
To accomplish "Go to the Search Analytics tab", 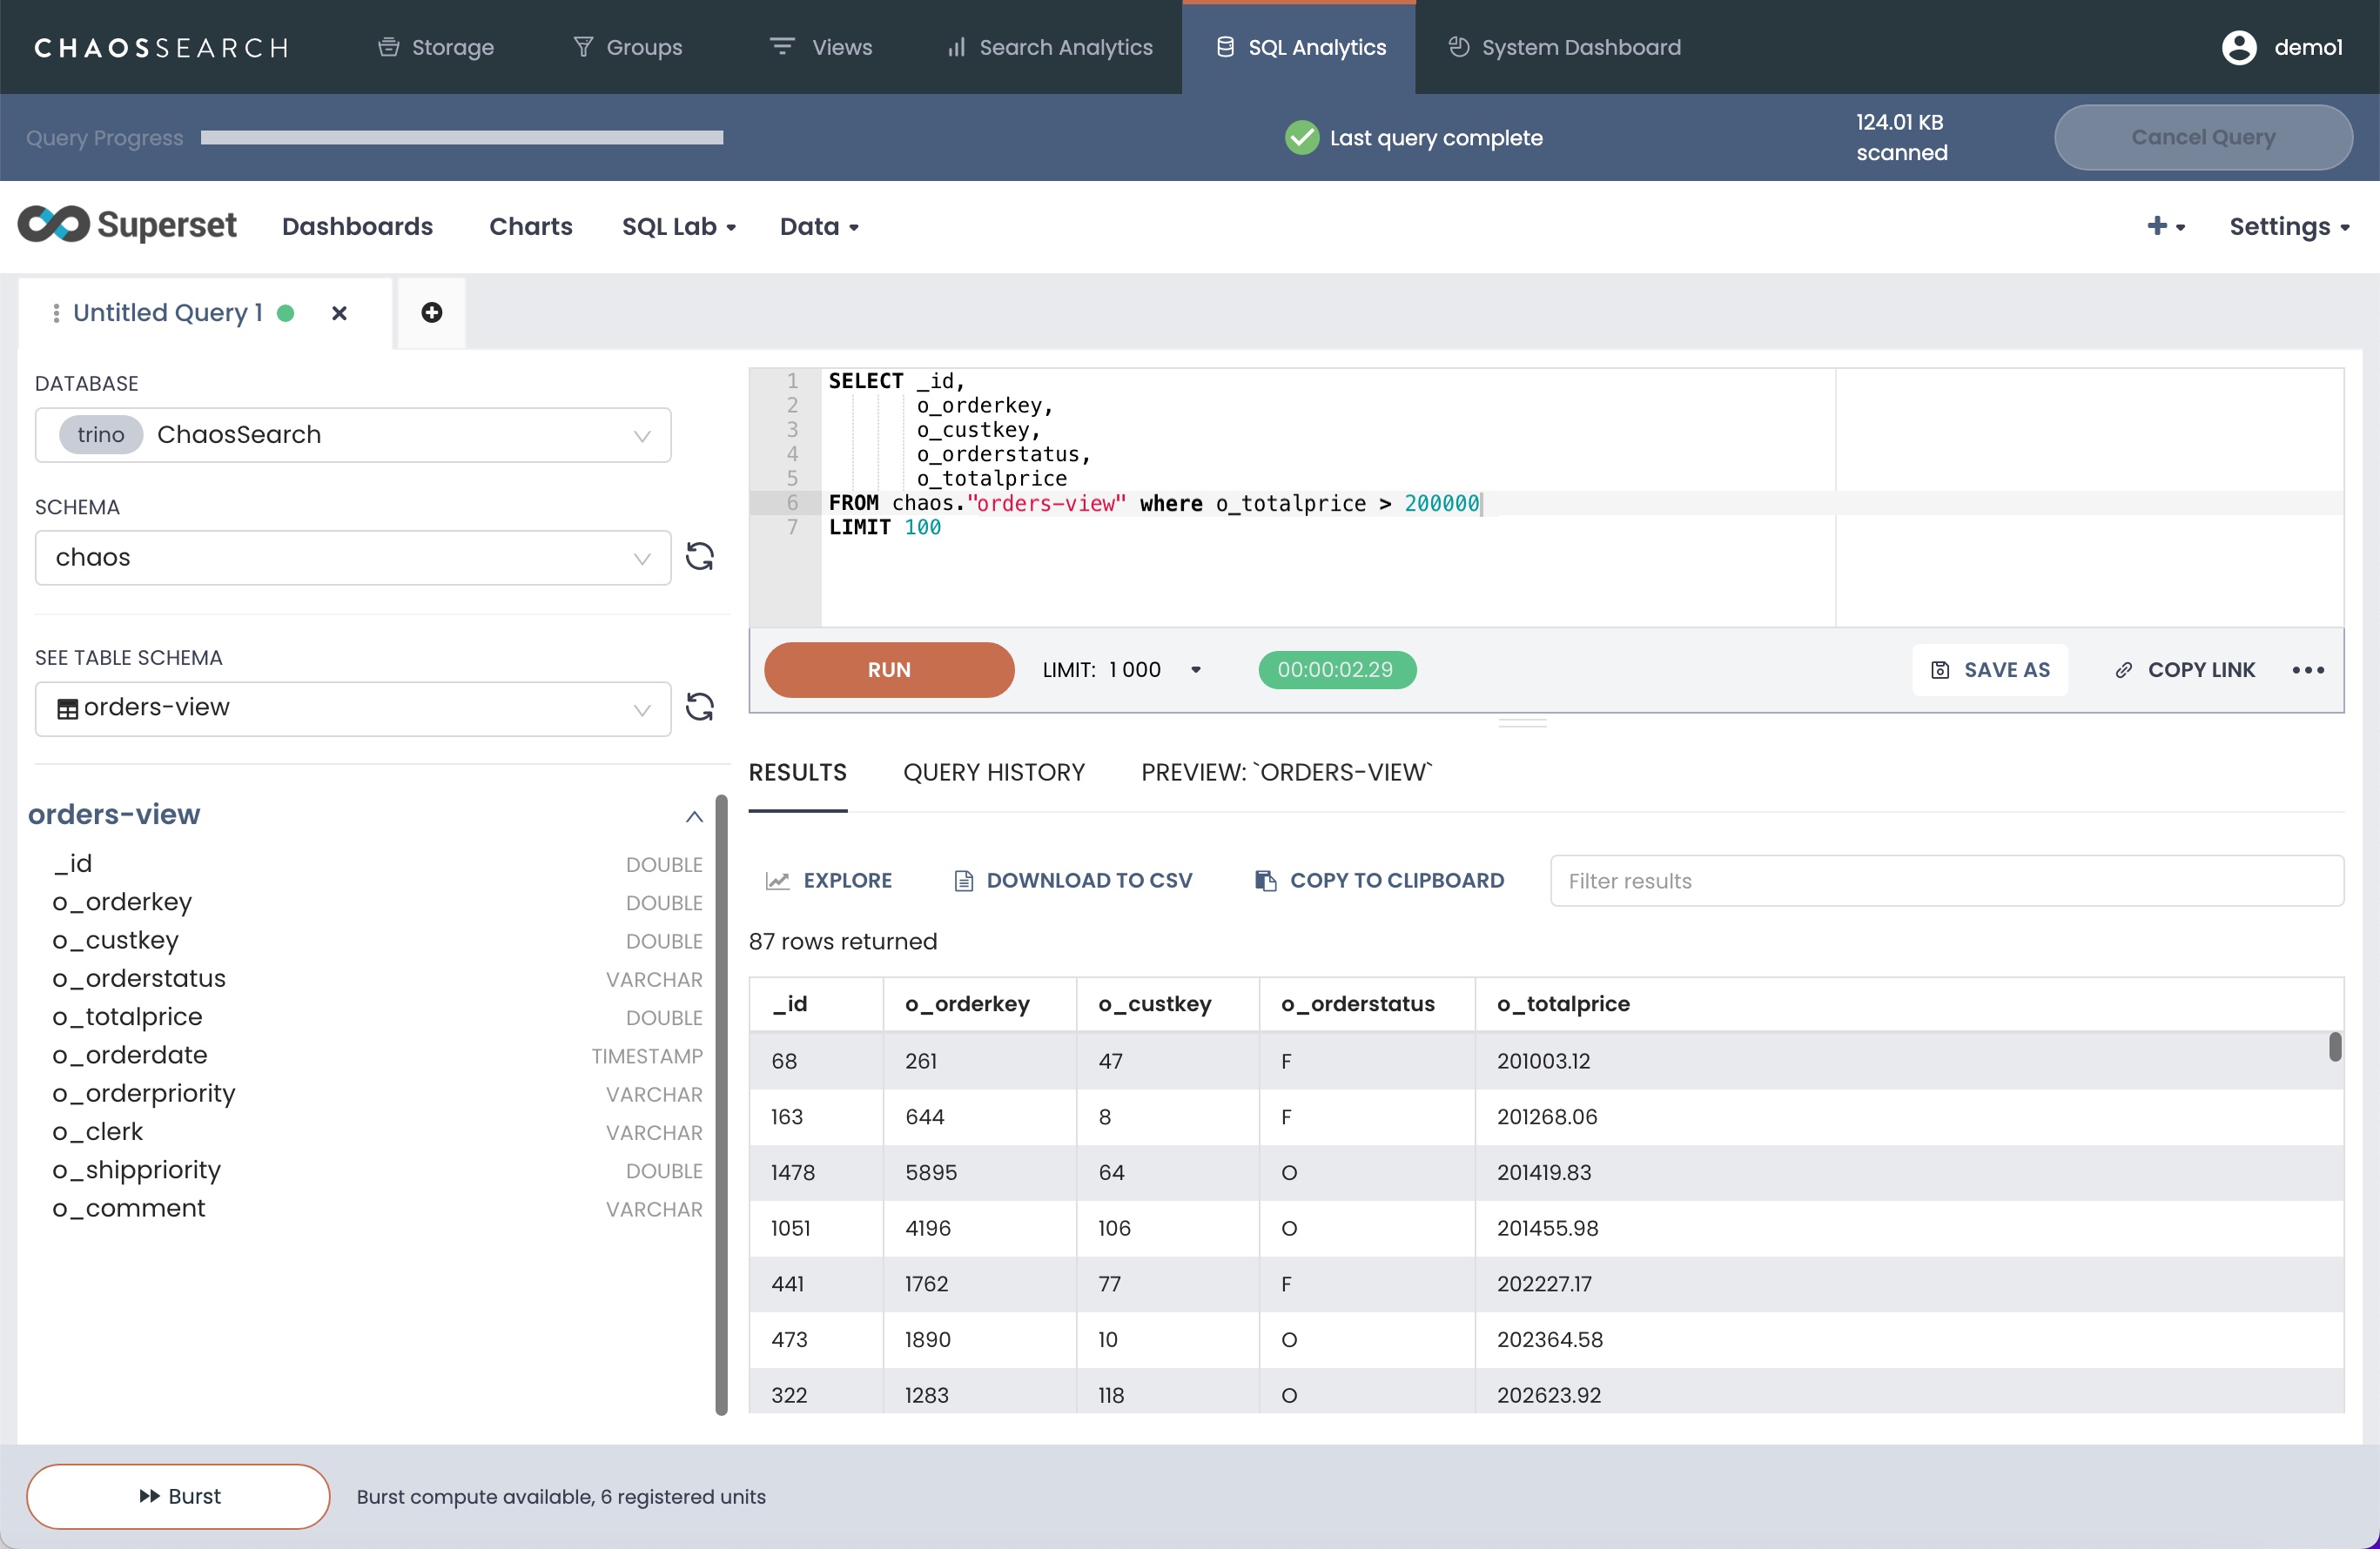I will [1050, 48].
